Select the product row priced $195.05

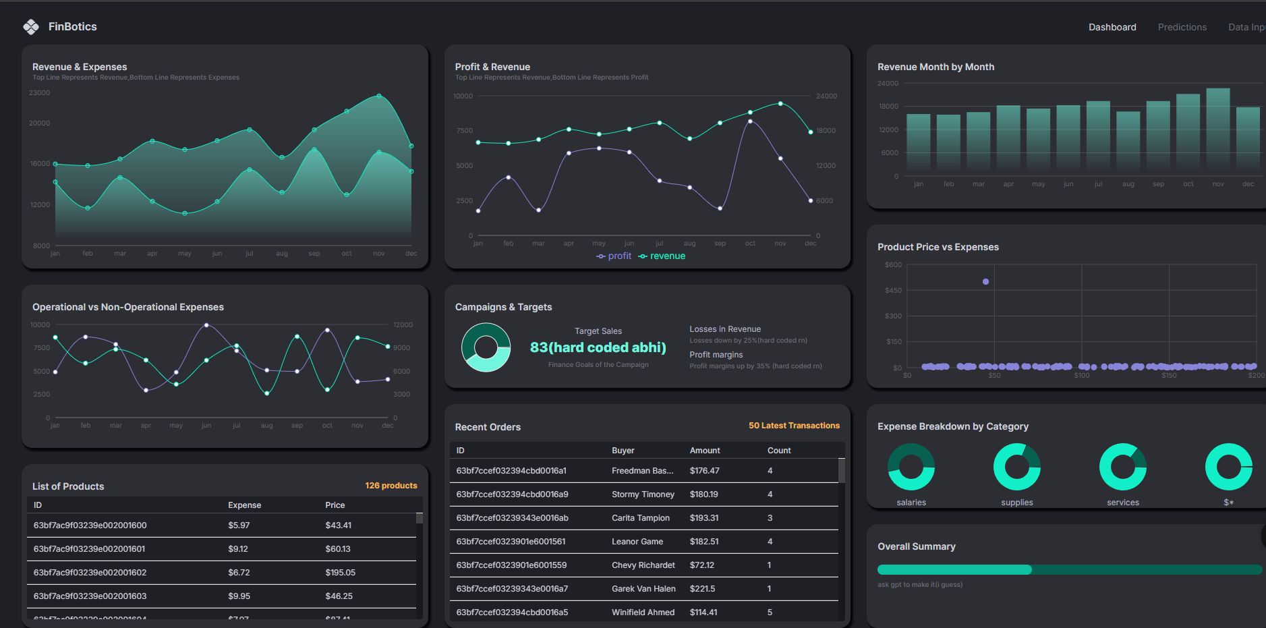pyautogui.click(x=221, y=573)
